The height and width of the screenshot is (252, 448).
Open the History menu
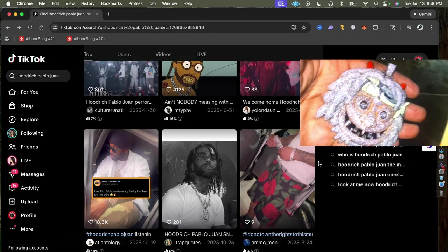[x=88, y=3]
